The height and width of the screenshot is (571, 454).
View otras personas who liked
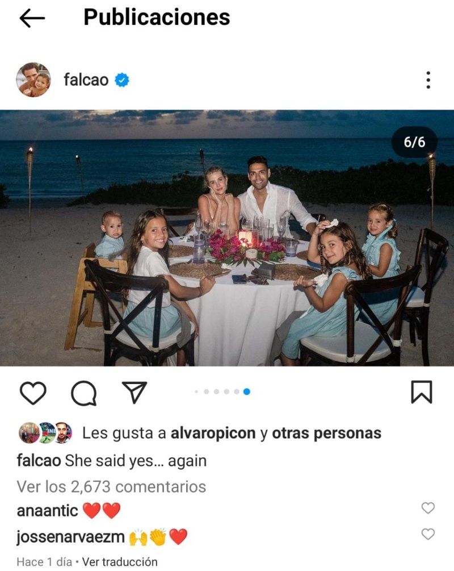click(327, 433)
